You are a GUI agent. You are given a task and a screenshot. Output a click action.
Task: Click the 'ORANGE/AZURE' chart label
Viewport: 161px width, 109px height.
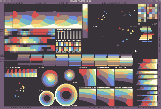tap(103, 68)
